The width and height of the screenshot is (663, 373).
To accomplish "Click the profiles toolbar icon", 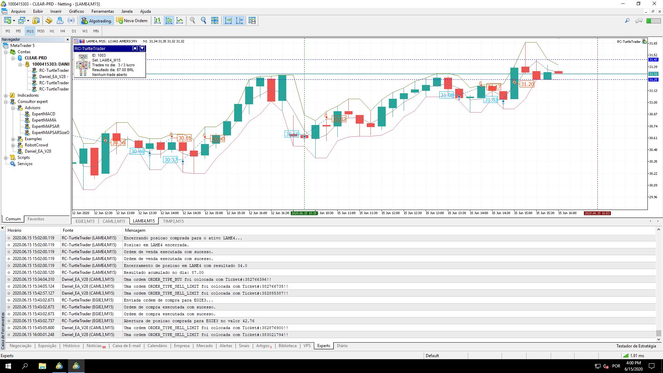I will [x=22, y=21].
